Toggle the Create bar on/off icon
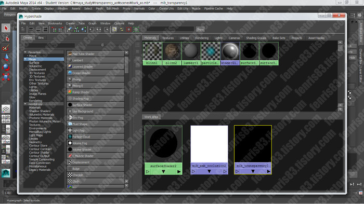Screen dimensions: 364x204 pyautogui.click(x=23, y=30)
